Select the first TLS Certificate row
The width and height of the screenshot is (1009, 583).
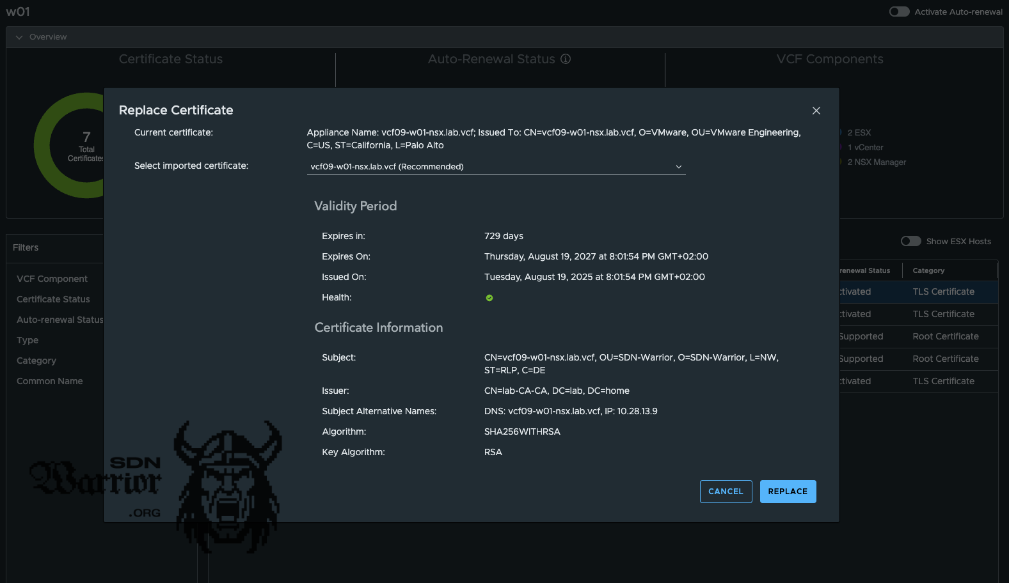pos(943,291)
